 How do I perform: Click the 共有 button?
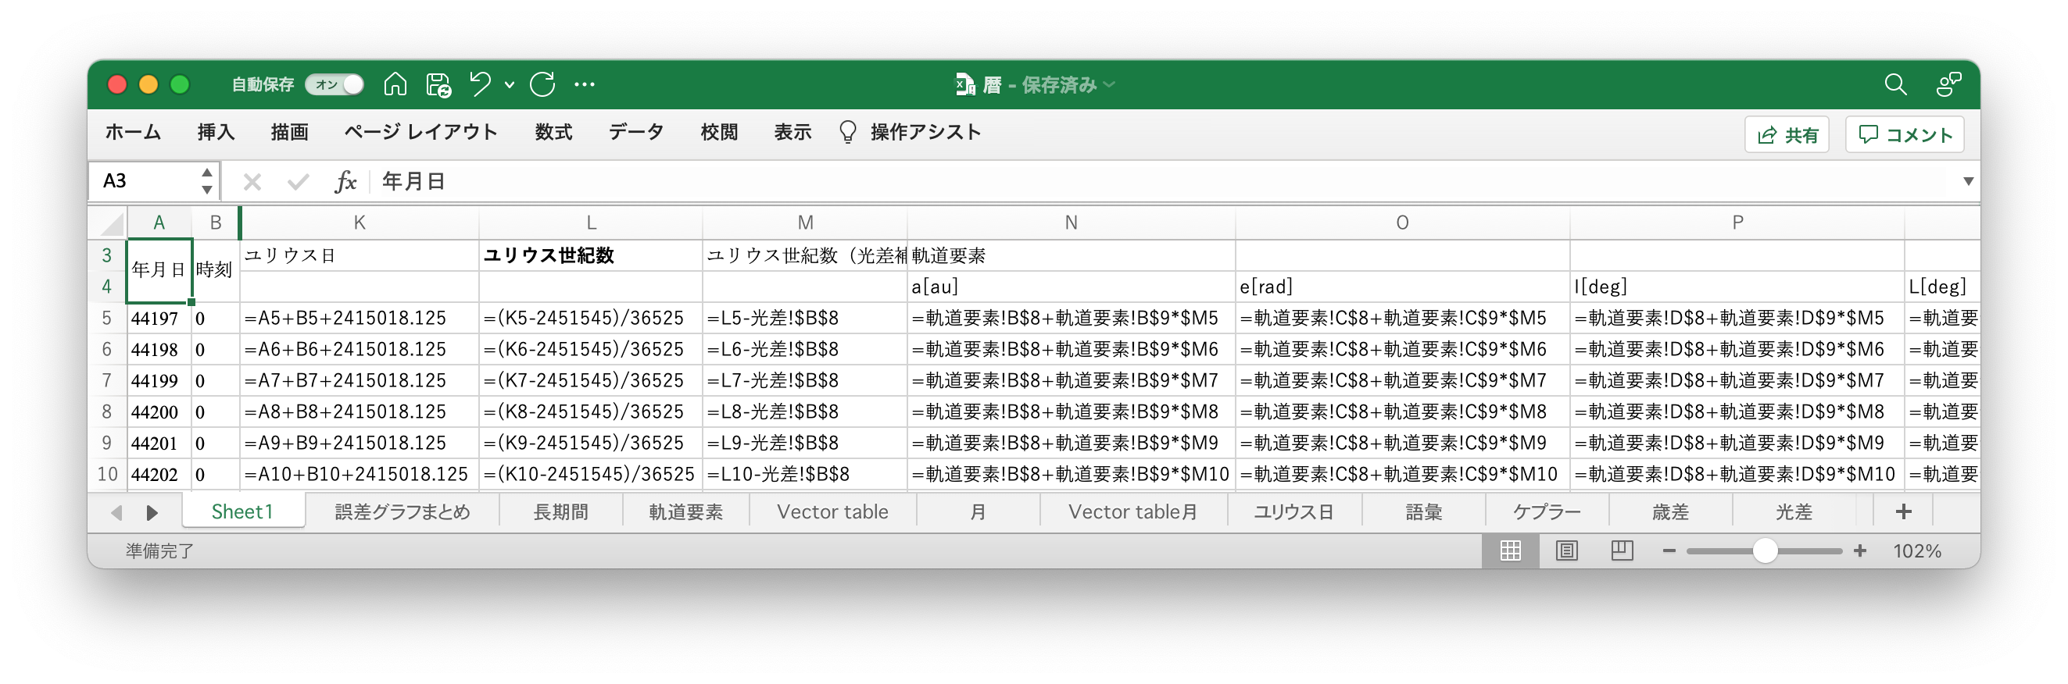[x=1786, y=135]
